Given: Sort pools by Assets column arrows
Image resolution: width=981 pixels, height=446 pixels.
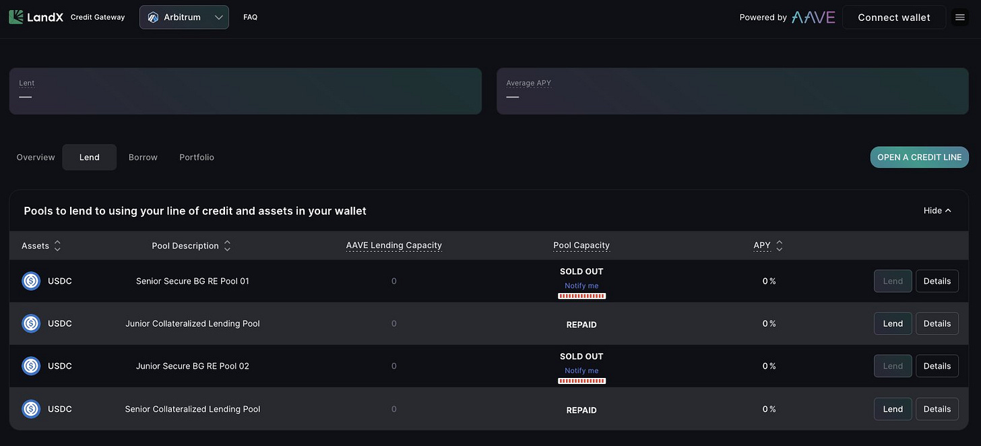Looking at the screenshot, I should pyautogui.click(x=57, y=246).
